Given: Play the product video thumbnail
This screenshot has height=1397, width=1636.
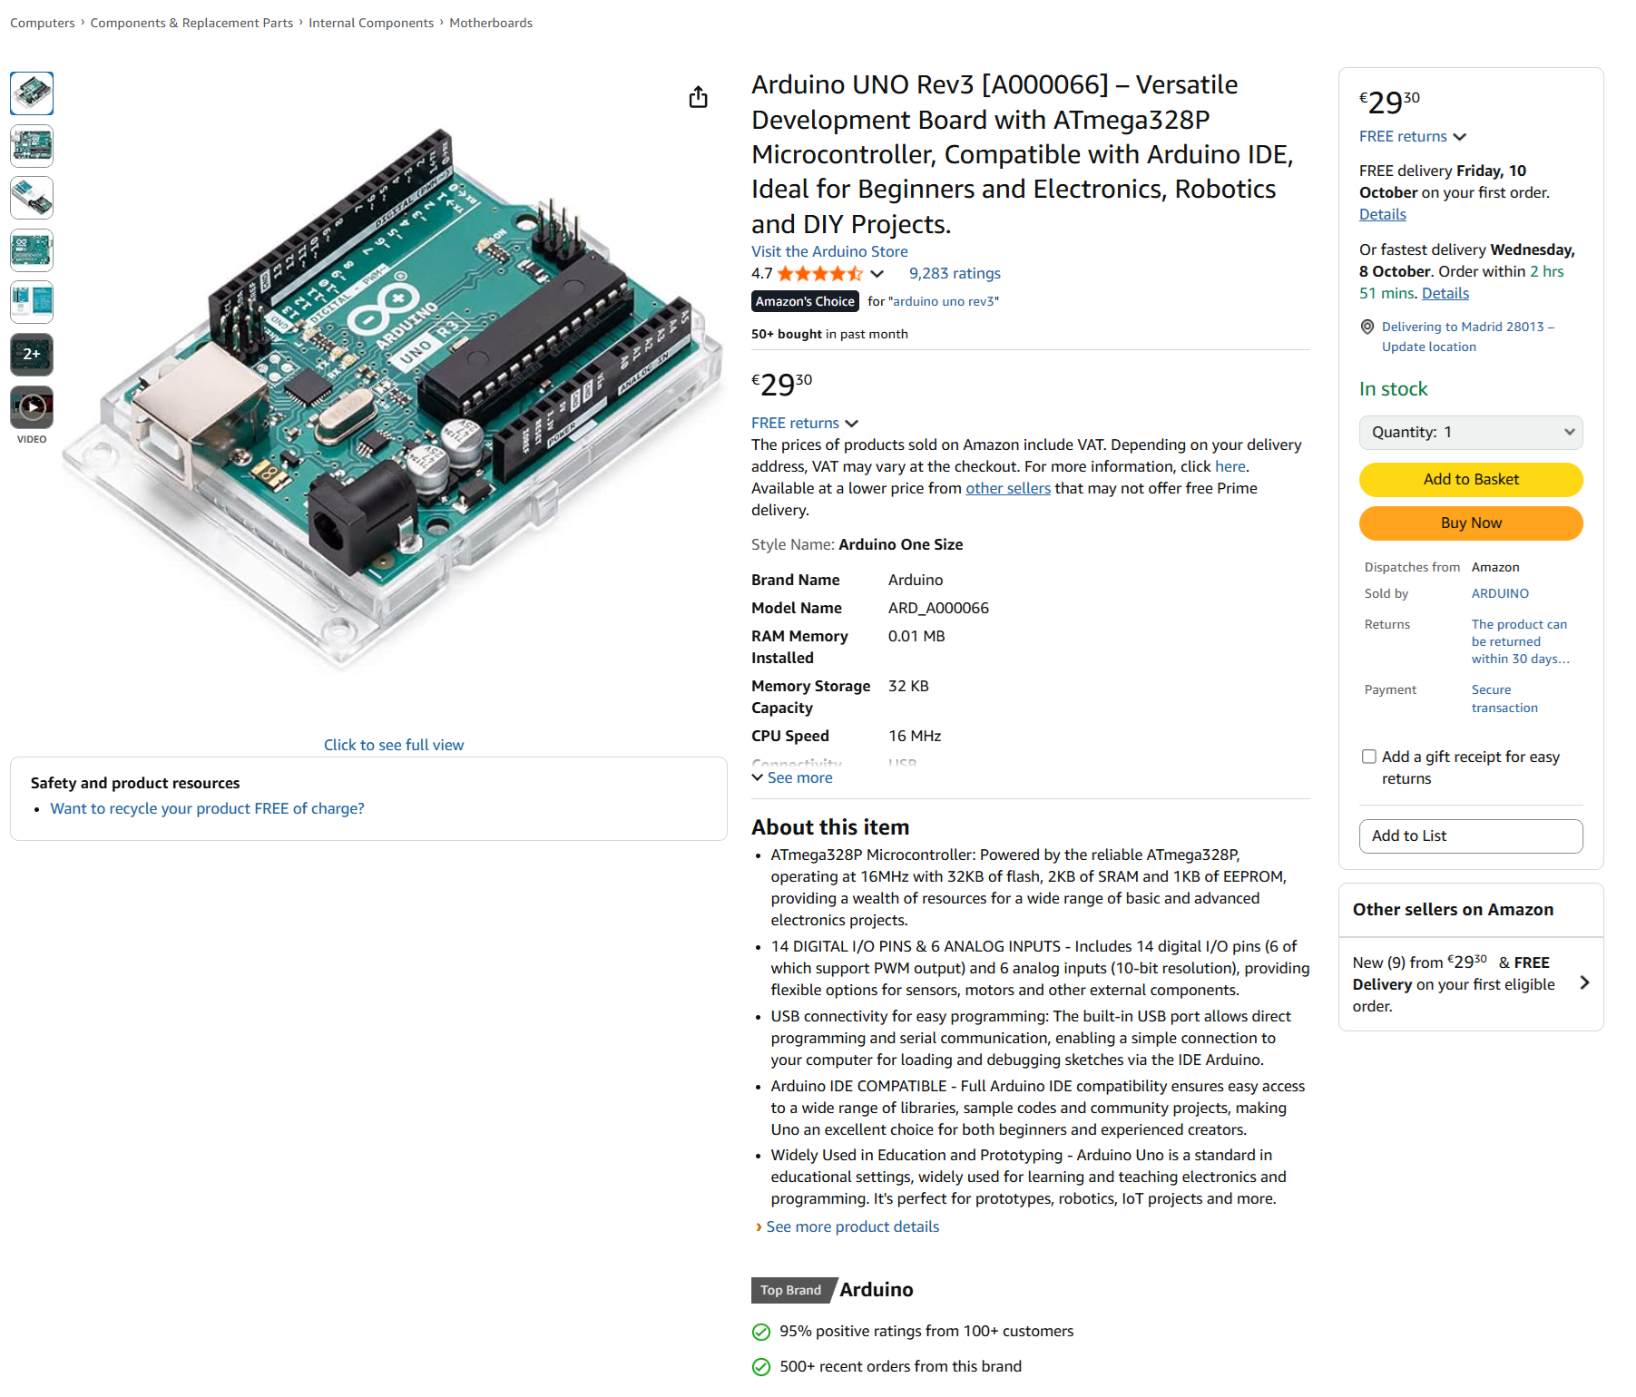Looking at the screenshot, I should [x=32, y=407].
